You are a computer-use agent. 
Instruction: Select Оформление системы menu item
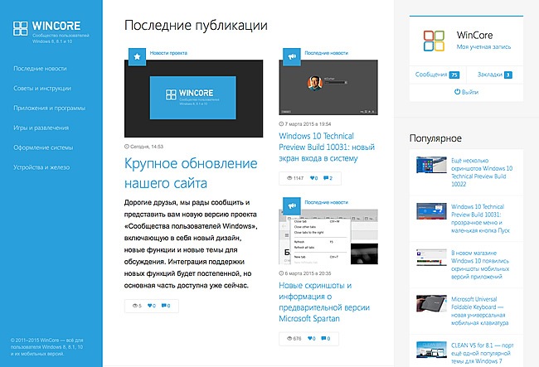click(x=43, y=147)
